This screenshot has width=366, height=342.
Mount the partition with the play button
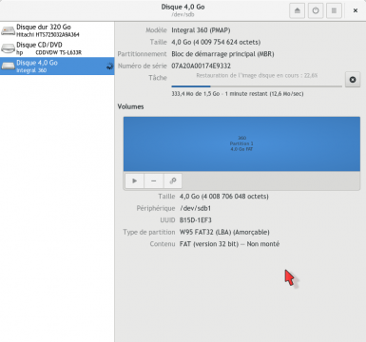(135, 180)
